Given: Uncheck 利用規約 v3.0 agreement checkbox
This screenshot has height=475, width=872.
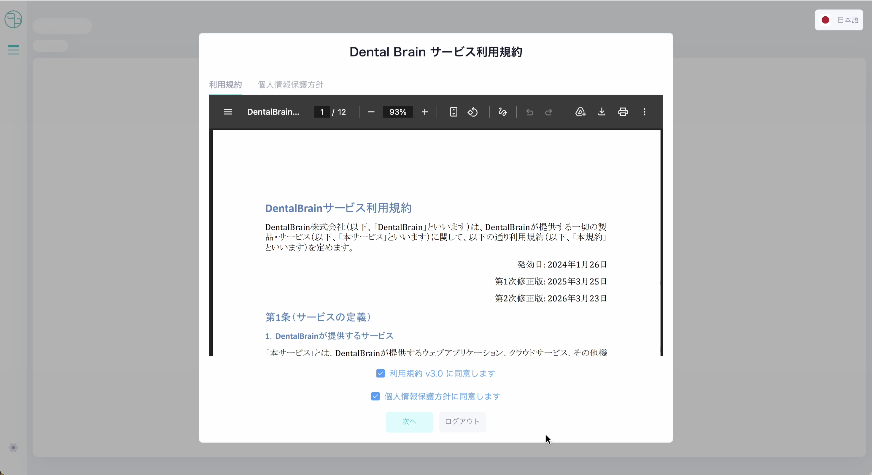Looking at the screenshot, I should [381, 373].
